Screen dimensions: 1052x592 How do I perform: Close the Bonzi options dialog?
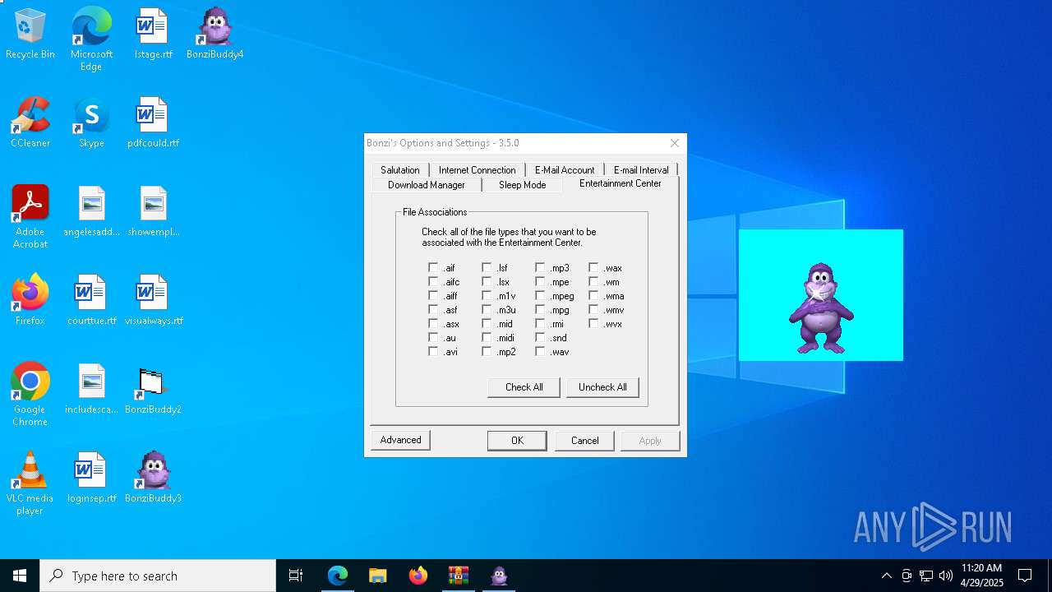pos(675,143)
